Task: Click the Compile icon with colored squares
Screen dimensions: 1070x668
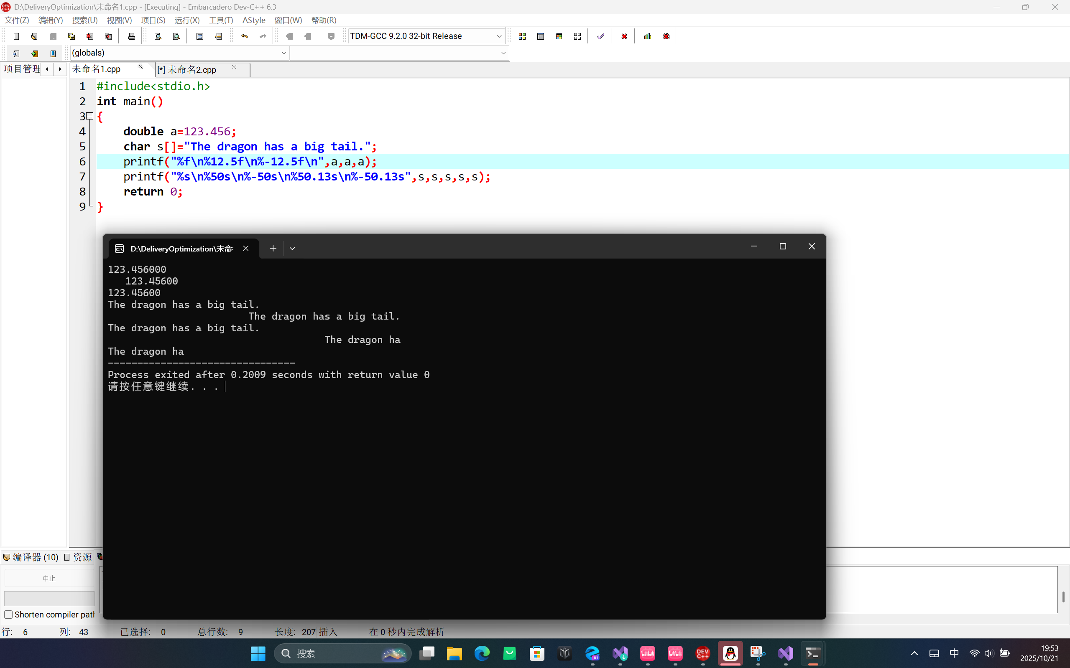Action: [x=522, y=36]
